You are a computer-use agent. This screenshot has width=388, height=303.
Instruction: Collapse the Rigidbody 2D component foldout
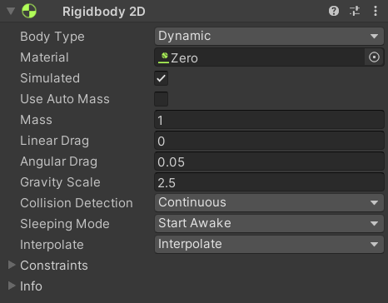[x=11, y=11]
